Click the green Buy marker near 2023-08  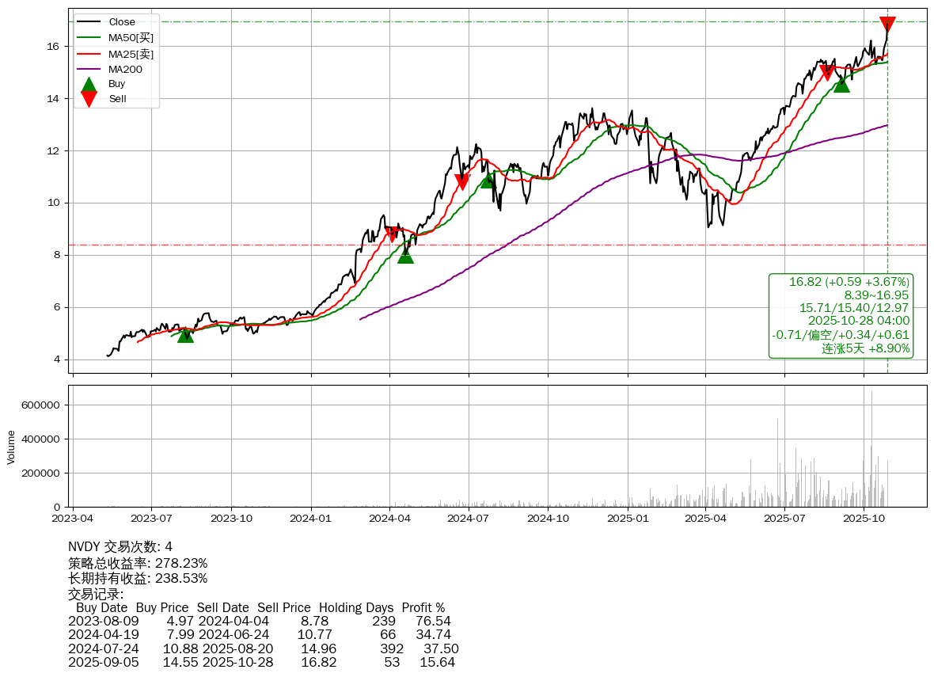point(185,335)
